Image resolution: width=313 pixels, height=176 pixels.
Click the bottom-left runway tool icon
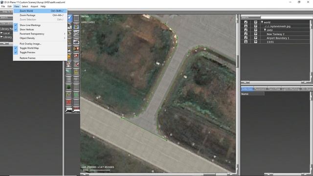point(68,110)
